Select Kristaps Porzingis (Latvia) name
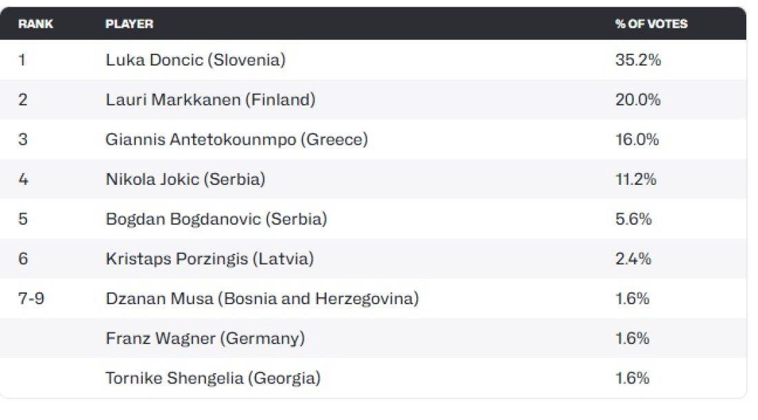 209,259
